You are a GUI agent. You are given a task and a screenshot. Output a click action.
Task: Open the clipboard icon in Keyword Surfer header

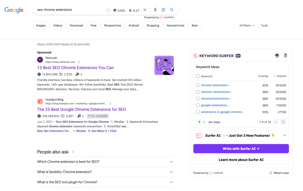click(286, 56)
